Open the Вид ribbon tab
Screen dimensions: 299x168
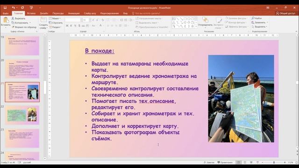tap(125, 14)
